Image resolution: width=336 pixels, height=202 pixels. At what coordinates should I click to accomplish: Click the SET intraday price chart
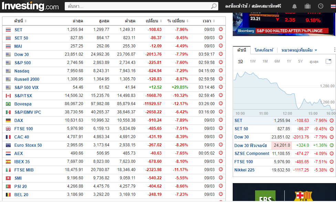(284, 91)
